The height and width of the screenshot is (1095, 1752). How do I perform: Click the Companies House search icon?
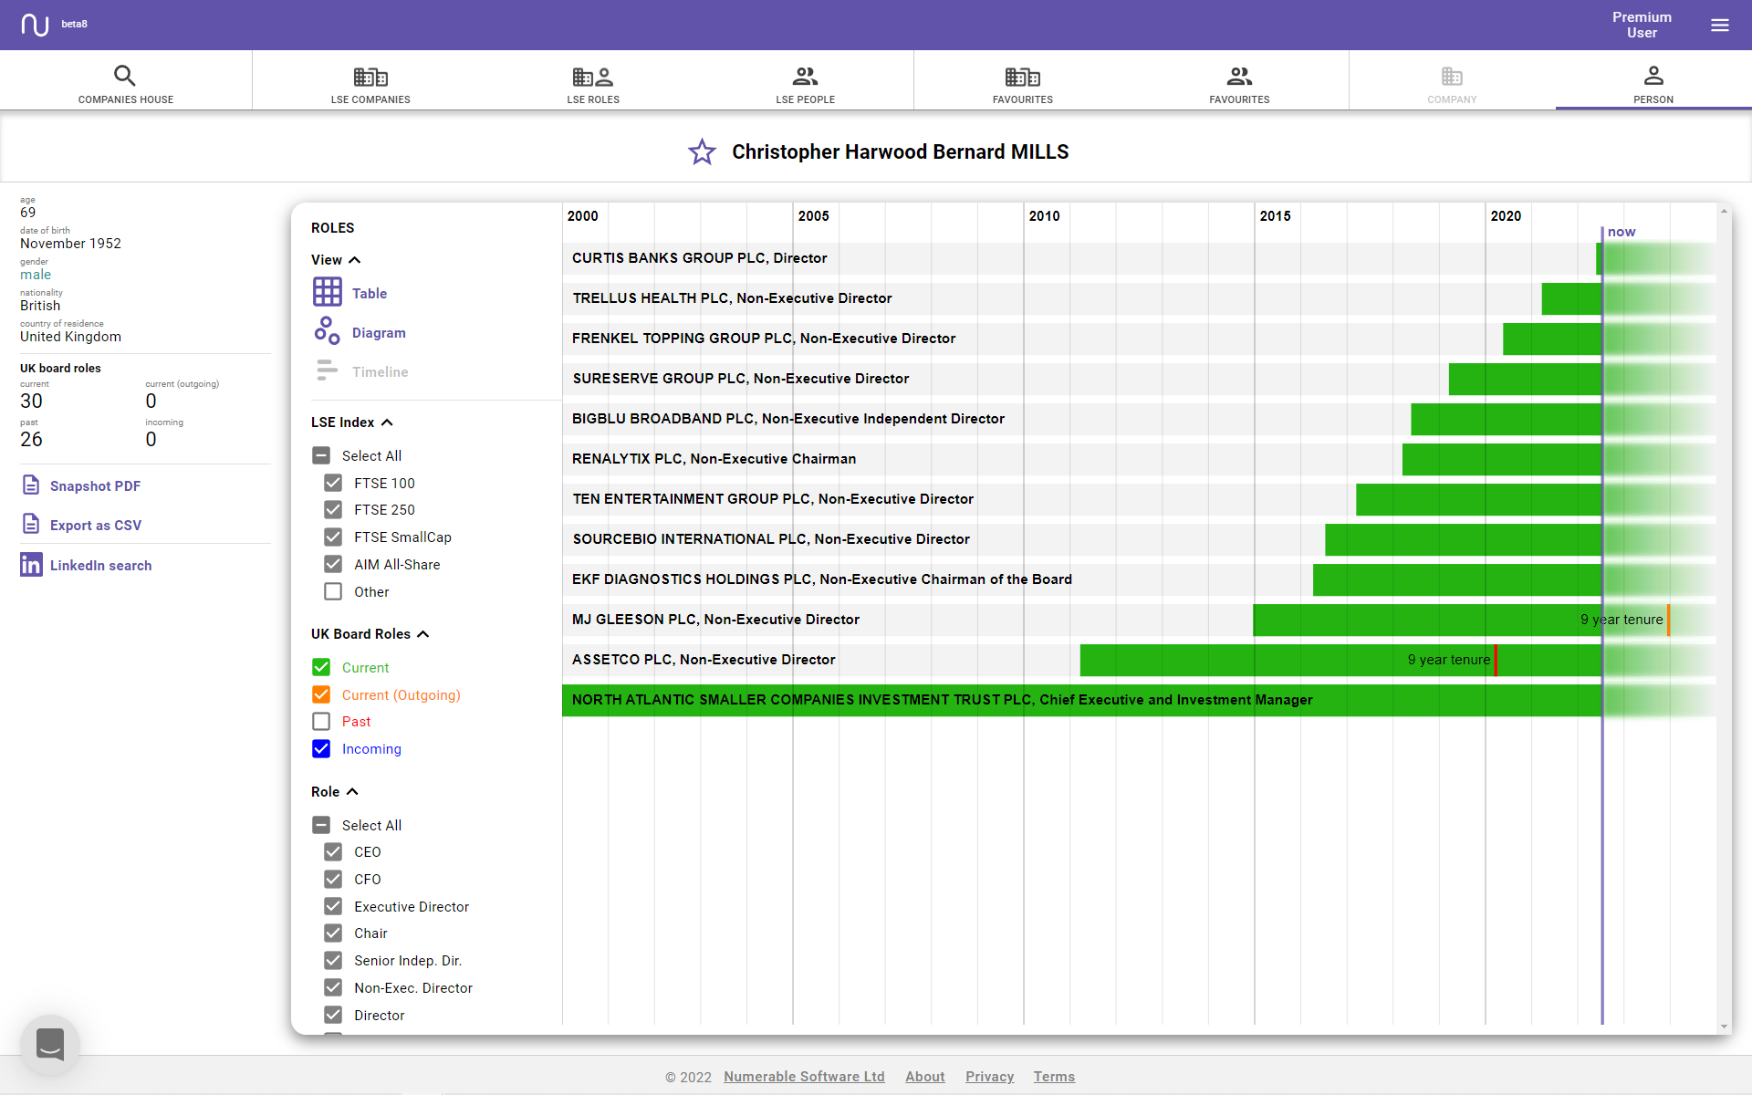[x=125, y=76]
